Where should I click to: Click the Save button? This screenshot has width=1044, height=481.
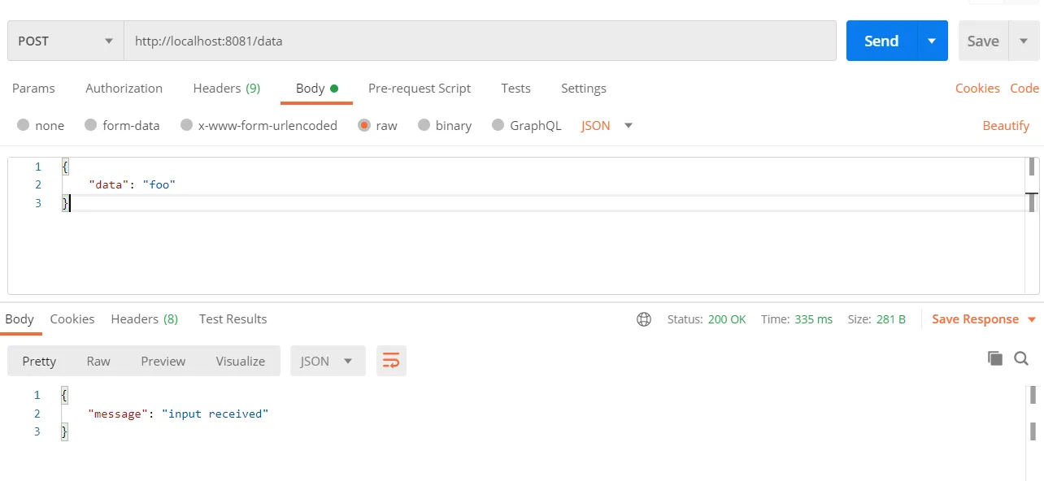[983, 41]
